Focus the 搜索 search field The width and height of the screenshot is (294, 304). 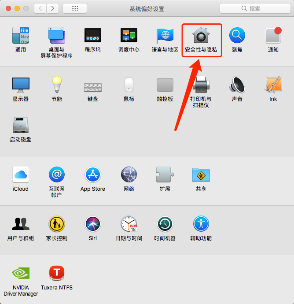(255, 8)
